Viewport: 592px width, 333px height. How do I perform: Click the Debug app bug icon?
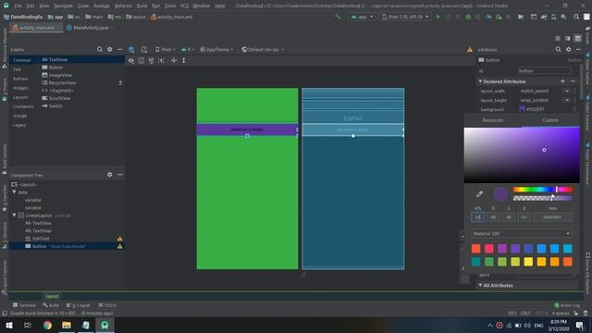(x=468, y=17)
